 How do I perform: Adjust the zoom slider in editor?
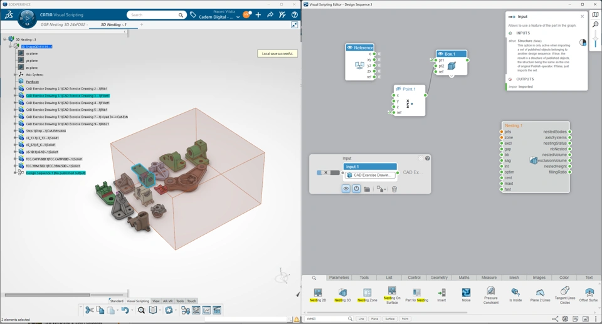(596, 39)
